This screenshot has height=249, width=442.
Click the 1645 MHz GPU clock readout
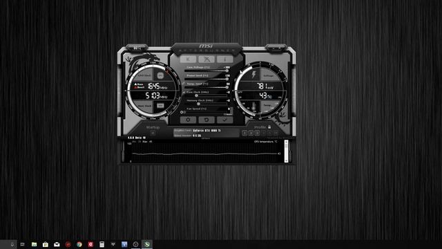coord(157,86)
